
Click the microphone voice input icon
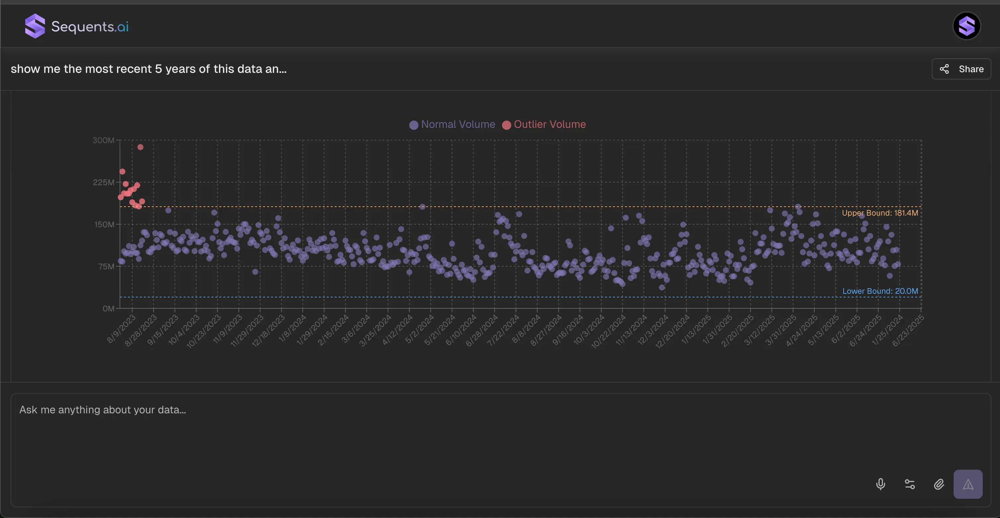[880, 484]
